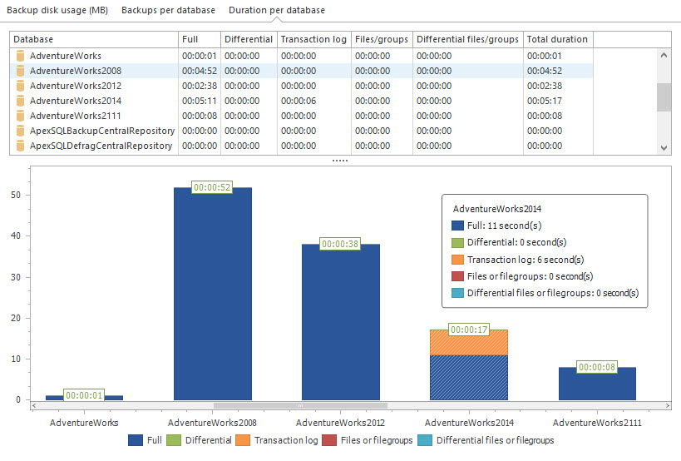Click the small AdventureWorks bar
The height and width of the screenshot is (461, 681).
point(84,398)
